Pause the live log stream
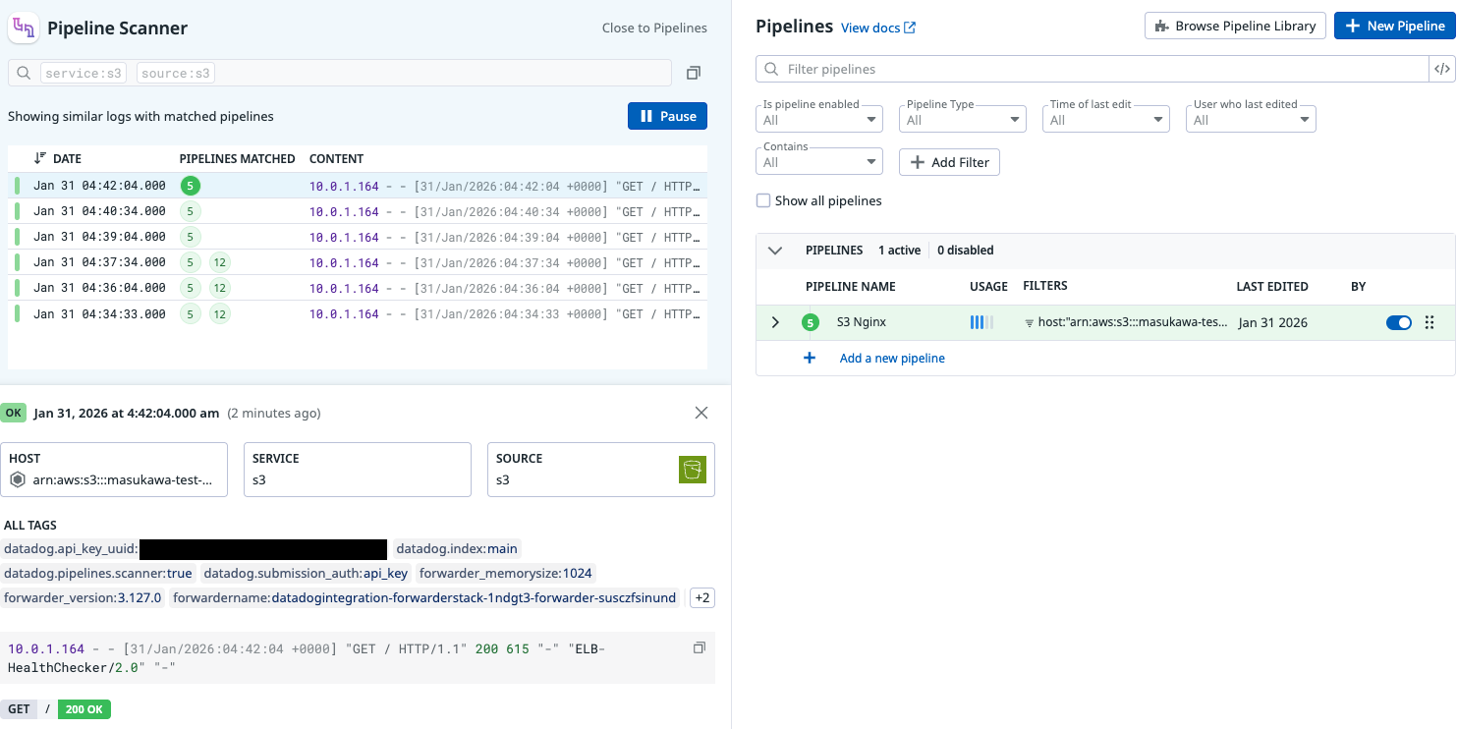 [667, 116]
